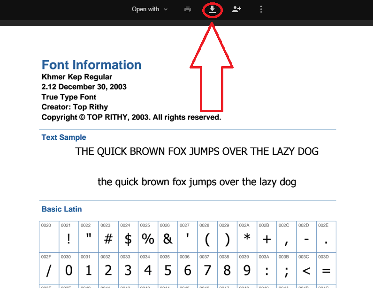This screenshot has height=288, width=373.
Task: Click the exclamation mark cell 0021
Action: [x=69, y=237]
